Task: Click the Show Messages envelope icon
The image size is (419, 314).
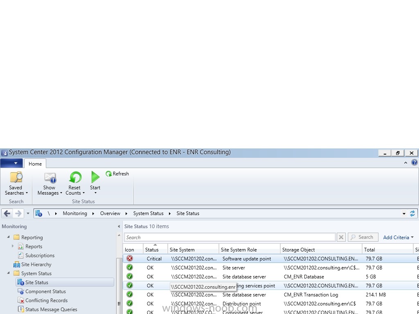Action: pyautogui.click(x=50, y=177)
